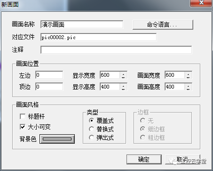213x171 pixels.
Task: Decrease 显示宽度 with the down arrow
Action: (x=124, y=77)
